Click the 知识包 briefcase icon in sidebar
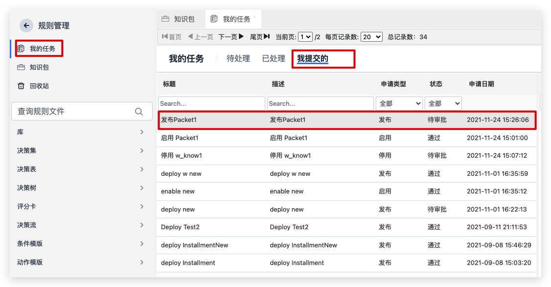The width and height of the screenshot is (551, 287). (x=21, y=67)
